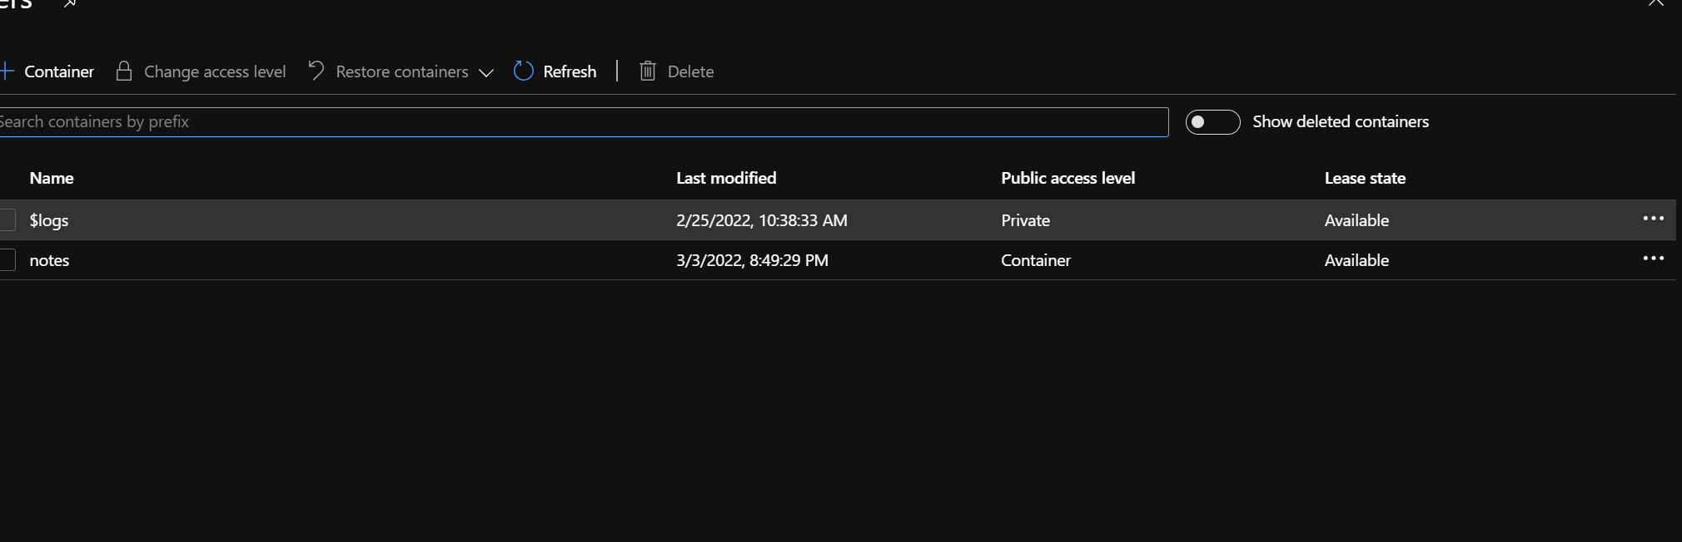Screen dimensions: 1682x542
Task: Open the more options ellipsis for notes
Action: click(1653, 259)
